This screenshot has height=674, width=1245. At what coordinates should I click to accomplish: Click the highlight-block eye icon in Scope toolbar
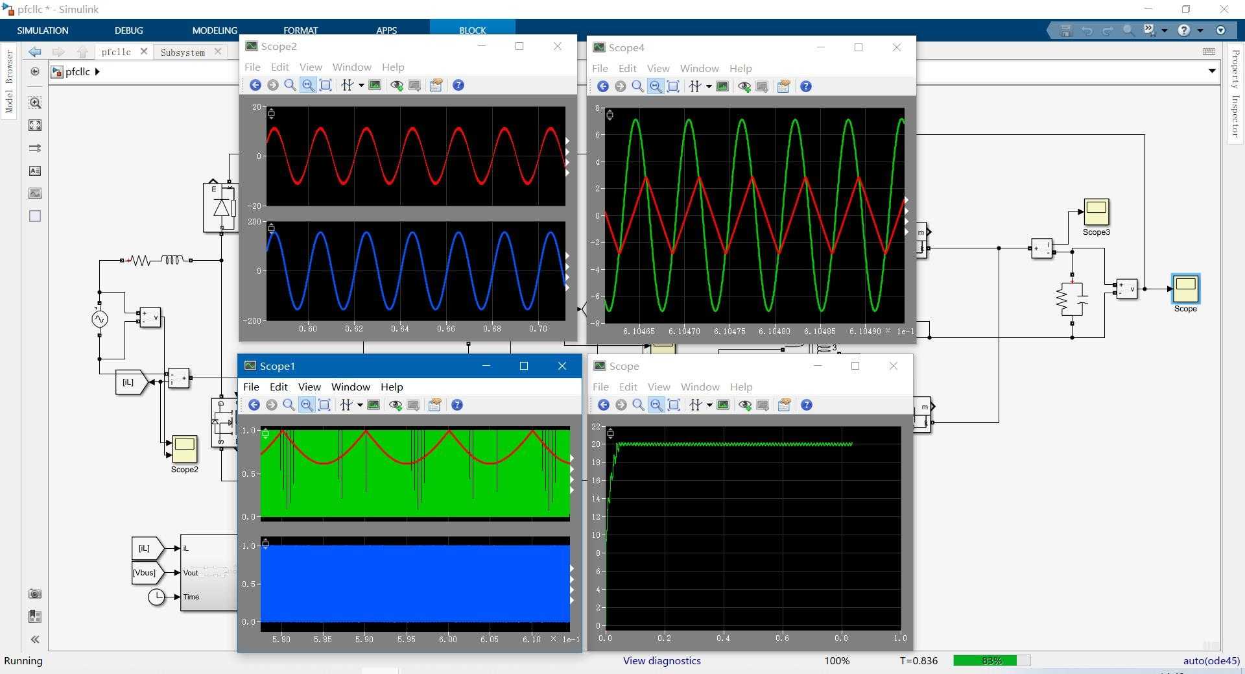point(744,404)
